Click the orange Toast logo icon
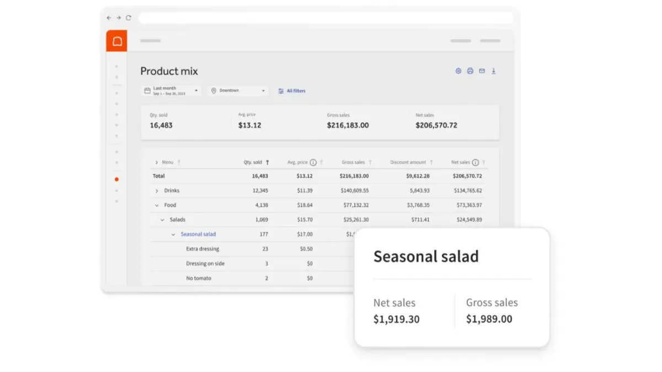Screen dimensions: 662x372 (116, 41)
